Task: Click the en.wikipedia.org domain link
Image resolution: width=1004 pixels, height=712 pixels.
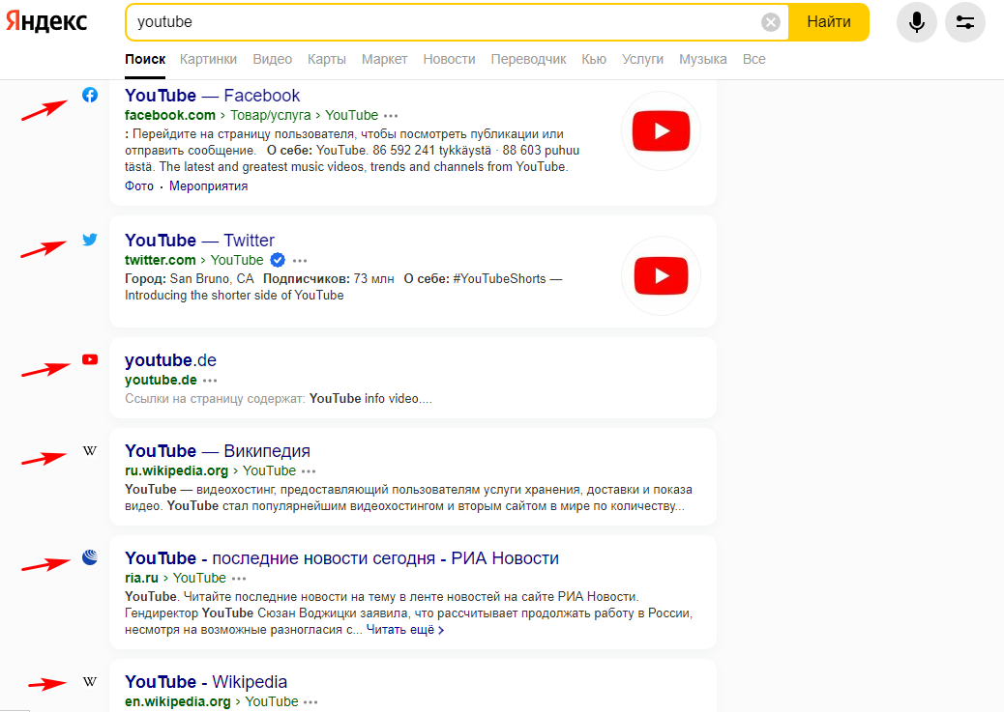Action: pos(177,701)
